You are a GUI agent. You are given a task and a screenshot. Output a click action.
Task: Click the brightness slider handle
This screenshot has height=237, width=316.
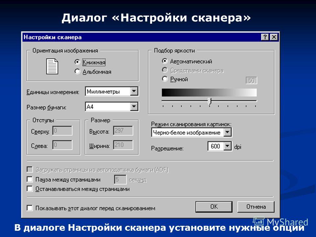[x=210, y=101]
